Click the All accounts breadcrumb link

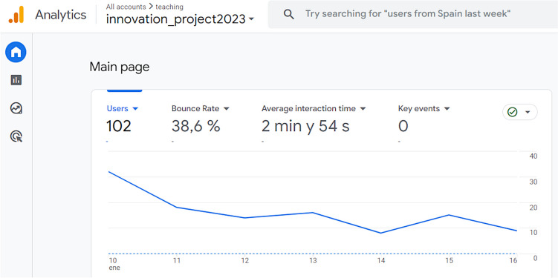click(126, 7)
